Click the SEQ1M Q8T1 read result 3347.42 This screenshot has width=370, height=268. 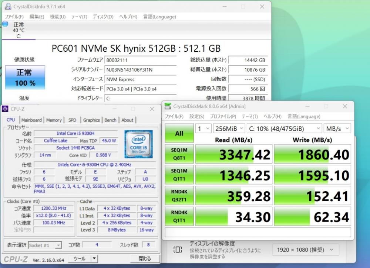coord(234,154)
